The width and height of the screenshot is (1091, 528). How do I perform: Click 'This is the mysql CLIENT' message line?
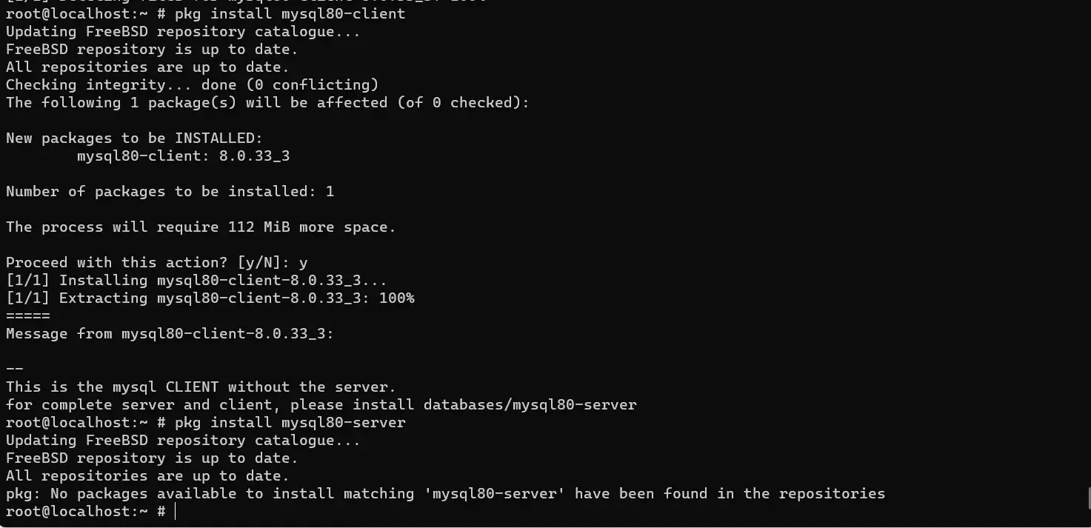(x=201, y=387)
